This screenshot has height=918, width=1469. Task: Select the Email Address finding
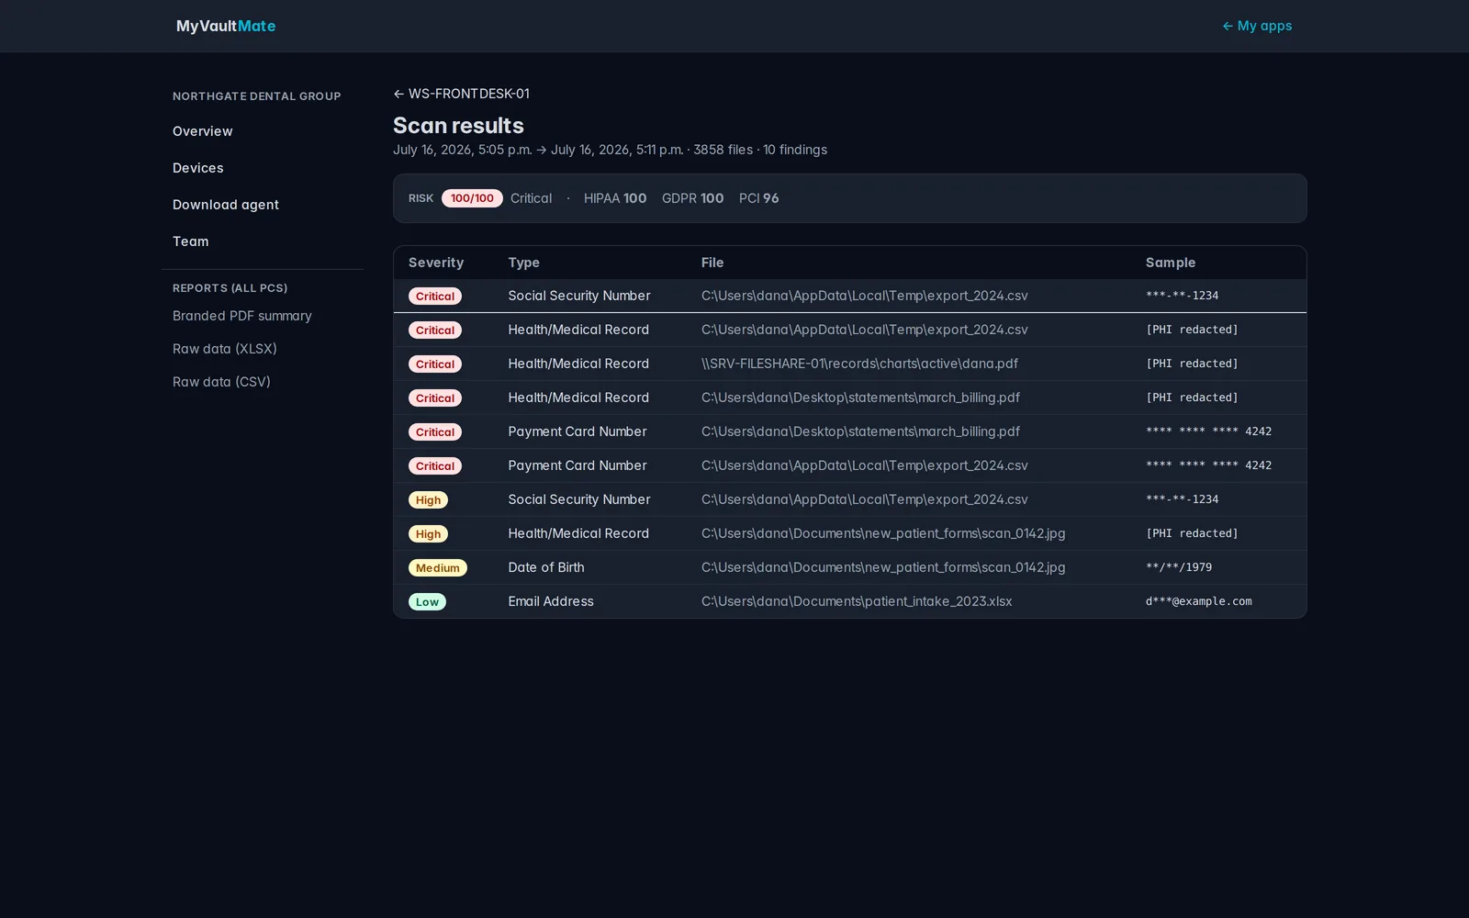pyautogui.click(x=850, y=601)
